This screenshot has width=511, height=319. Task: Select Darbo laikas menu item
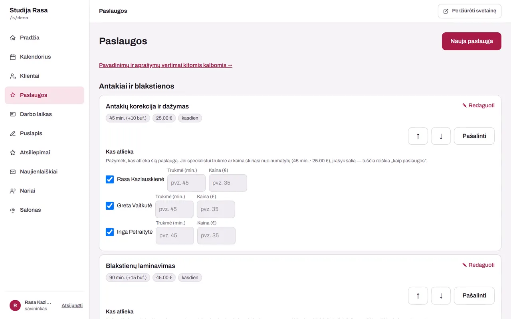44,114
